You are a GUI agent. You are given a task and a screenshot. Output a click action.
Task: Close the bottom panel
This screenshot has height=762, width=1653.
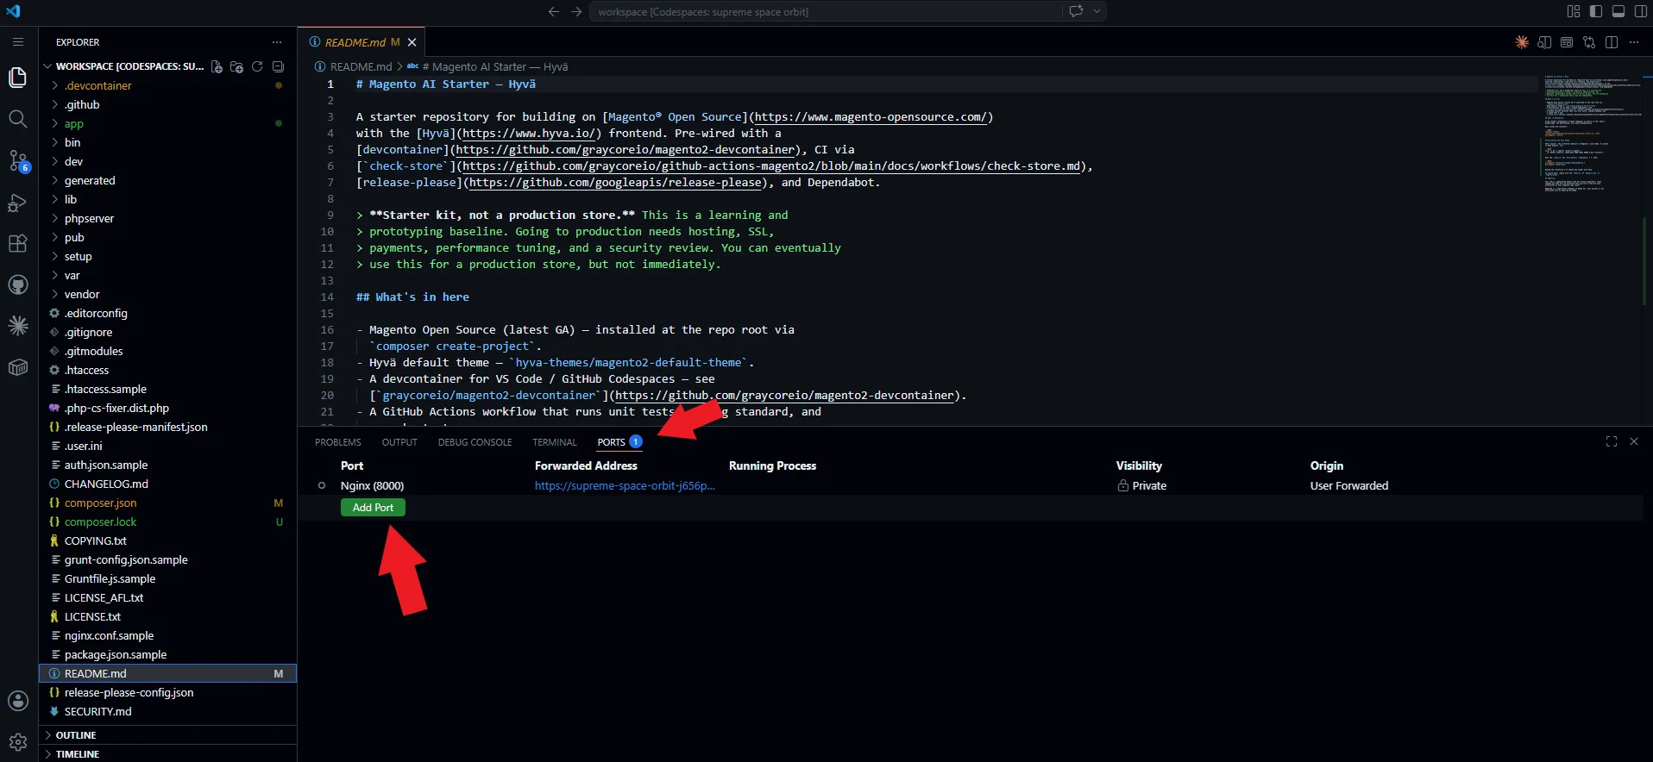point(1634,441)
